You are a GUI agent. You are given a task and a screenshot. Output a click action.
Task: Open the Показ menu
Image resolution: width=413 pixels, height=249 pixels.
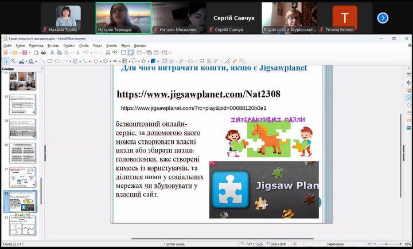tap(97, 46)
